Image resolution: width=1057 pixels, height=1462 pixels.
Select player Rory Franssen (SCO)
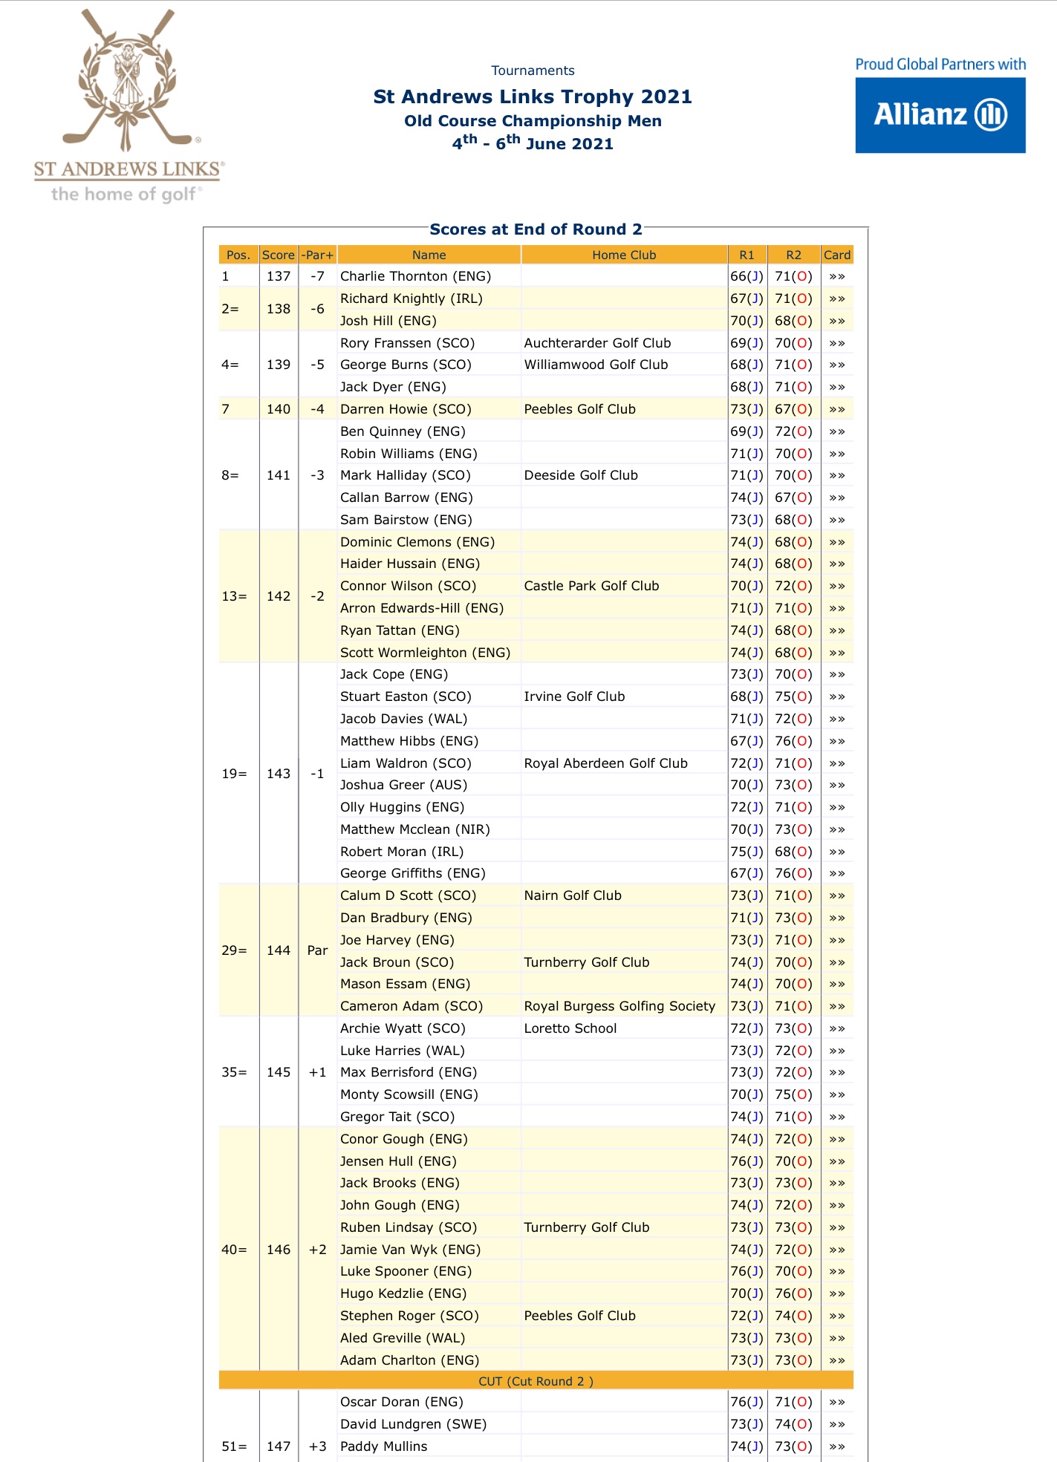click(407, 343)
